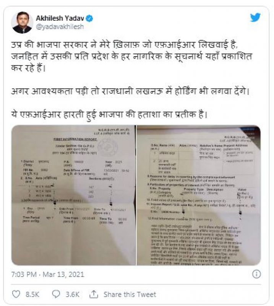Click the blue verified badge
274x306 pixels.
[89, 18]
